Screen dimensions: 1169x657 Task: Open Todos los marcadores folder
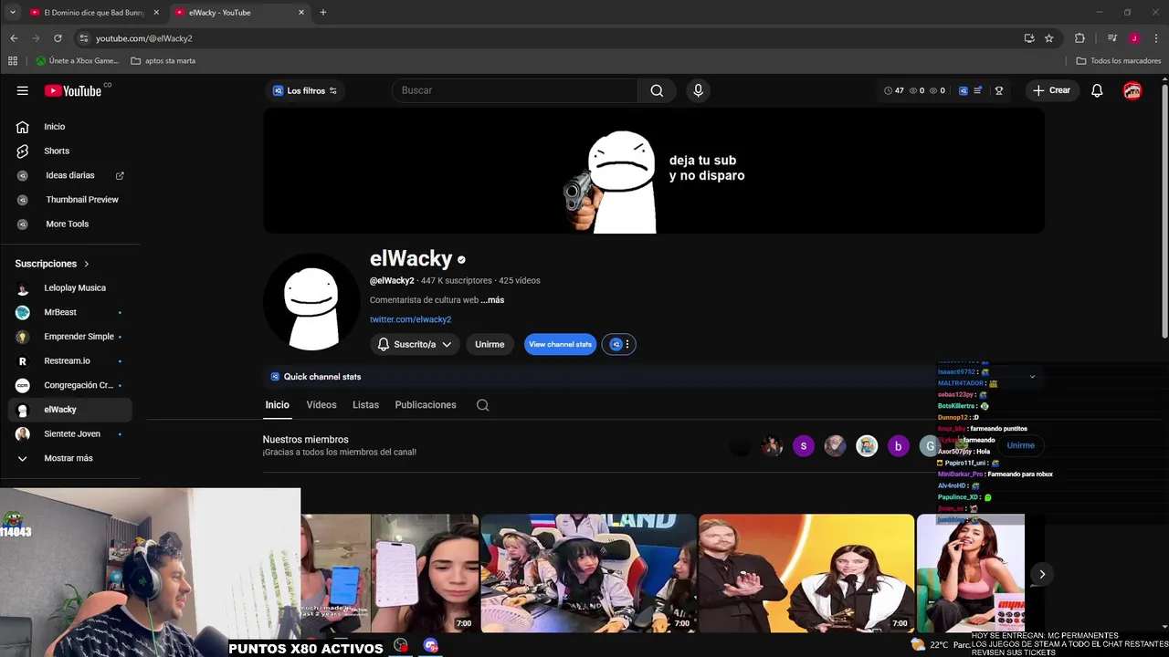1119,61
